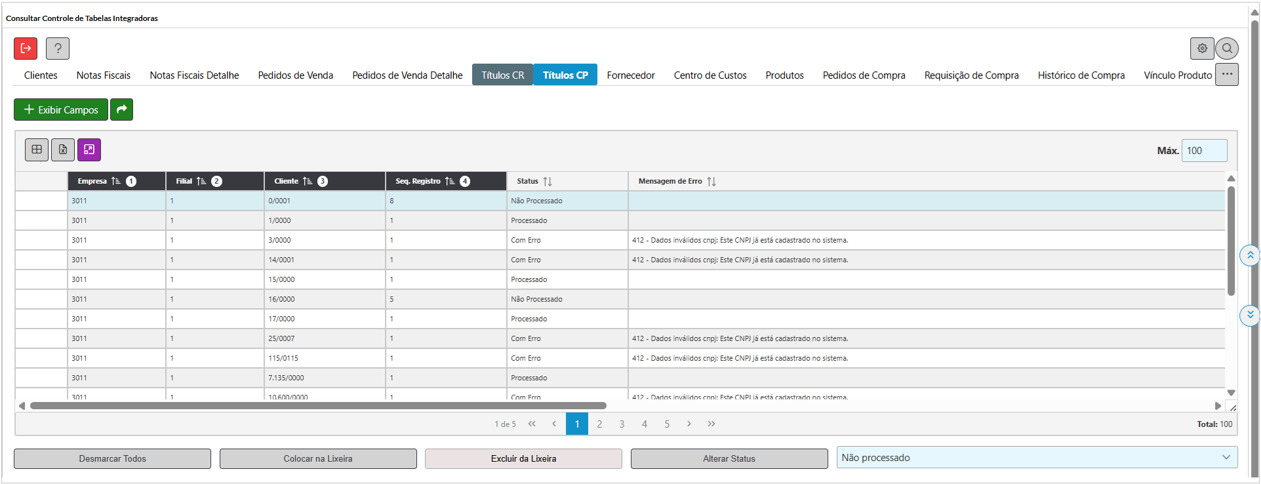
Task: Click the Máx. records input field
Action: 1204,150
